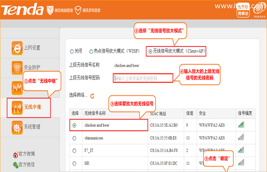
Task: Click upstream SSID value chicken and beer
Action: coord(127,66)
